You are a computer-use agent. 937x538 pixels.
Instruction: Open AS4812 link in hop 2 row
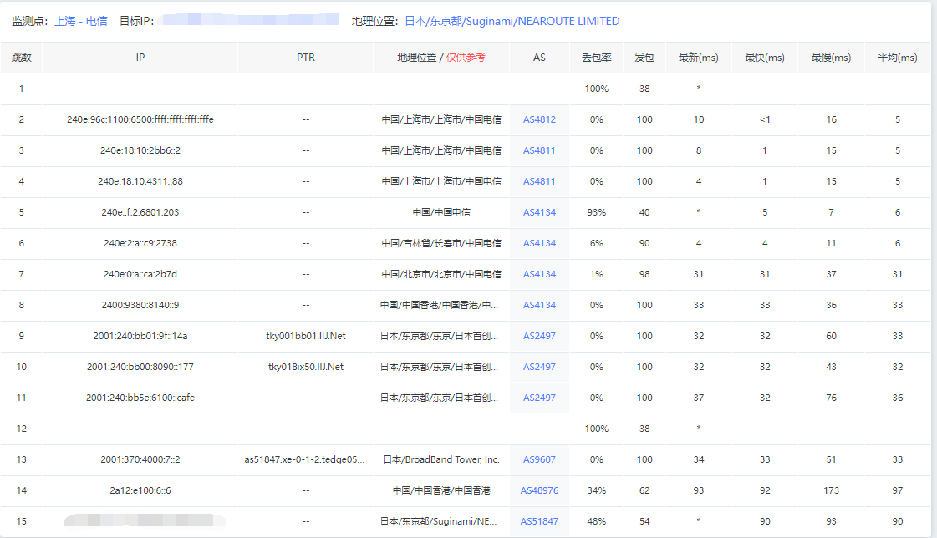coord(539,119)
